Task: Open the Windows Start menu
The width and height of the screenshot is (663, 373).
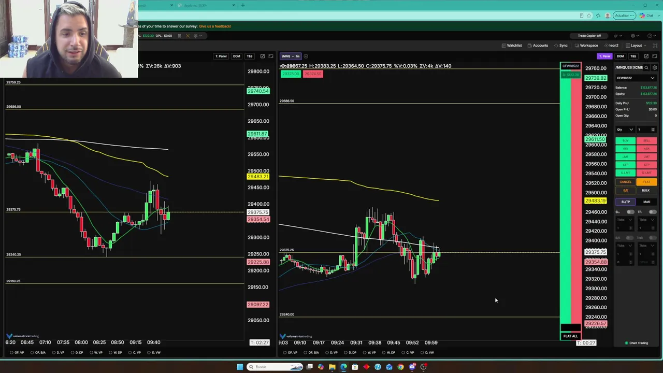Action: (x=240, y=367)
